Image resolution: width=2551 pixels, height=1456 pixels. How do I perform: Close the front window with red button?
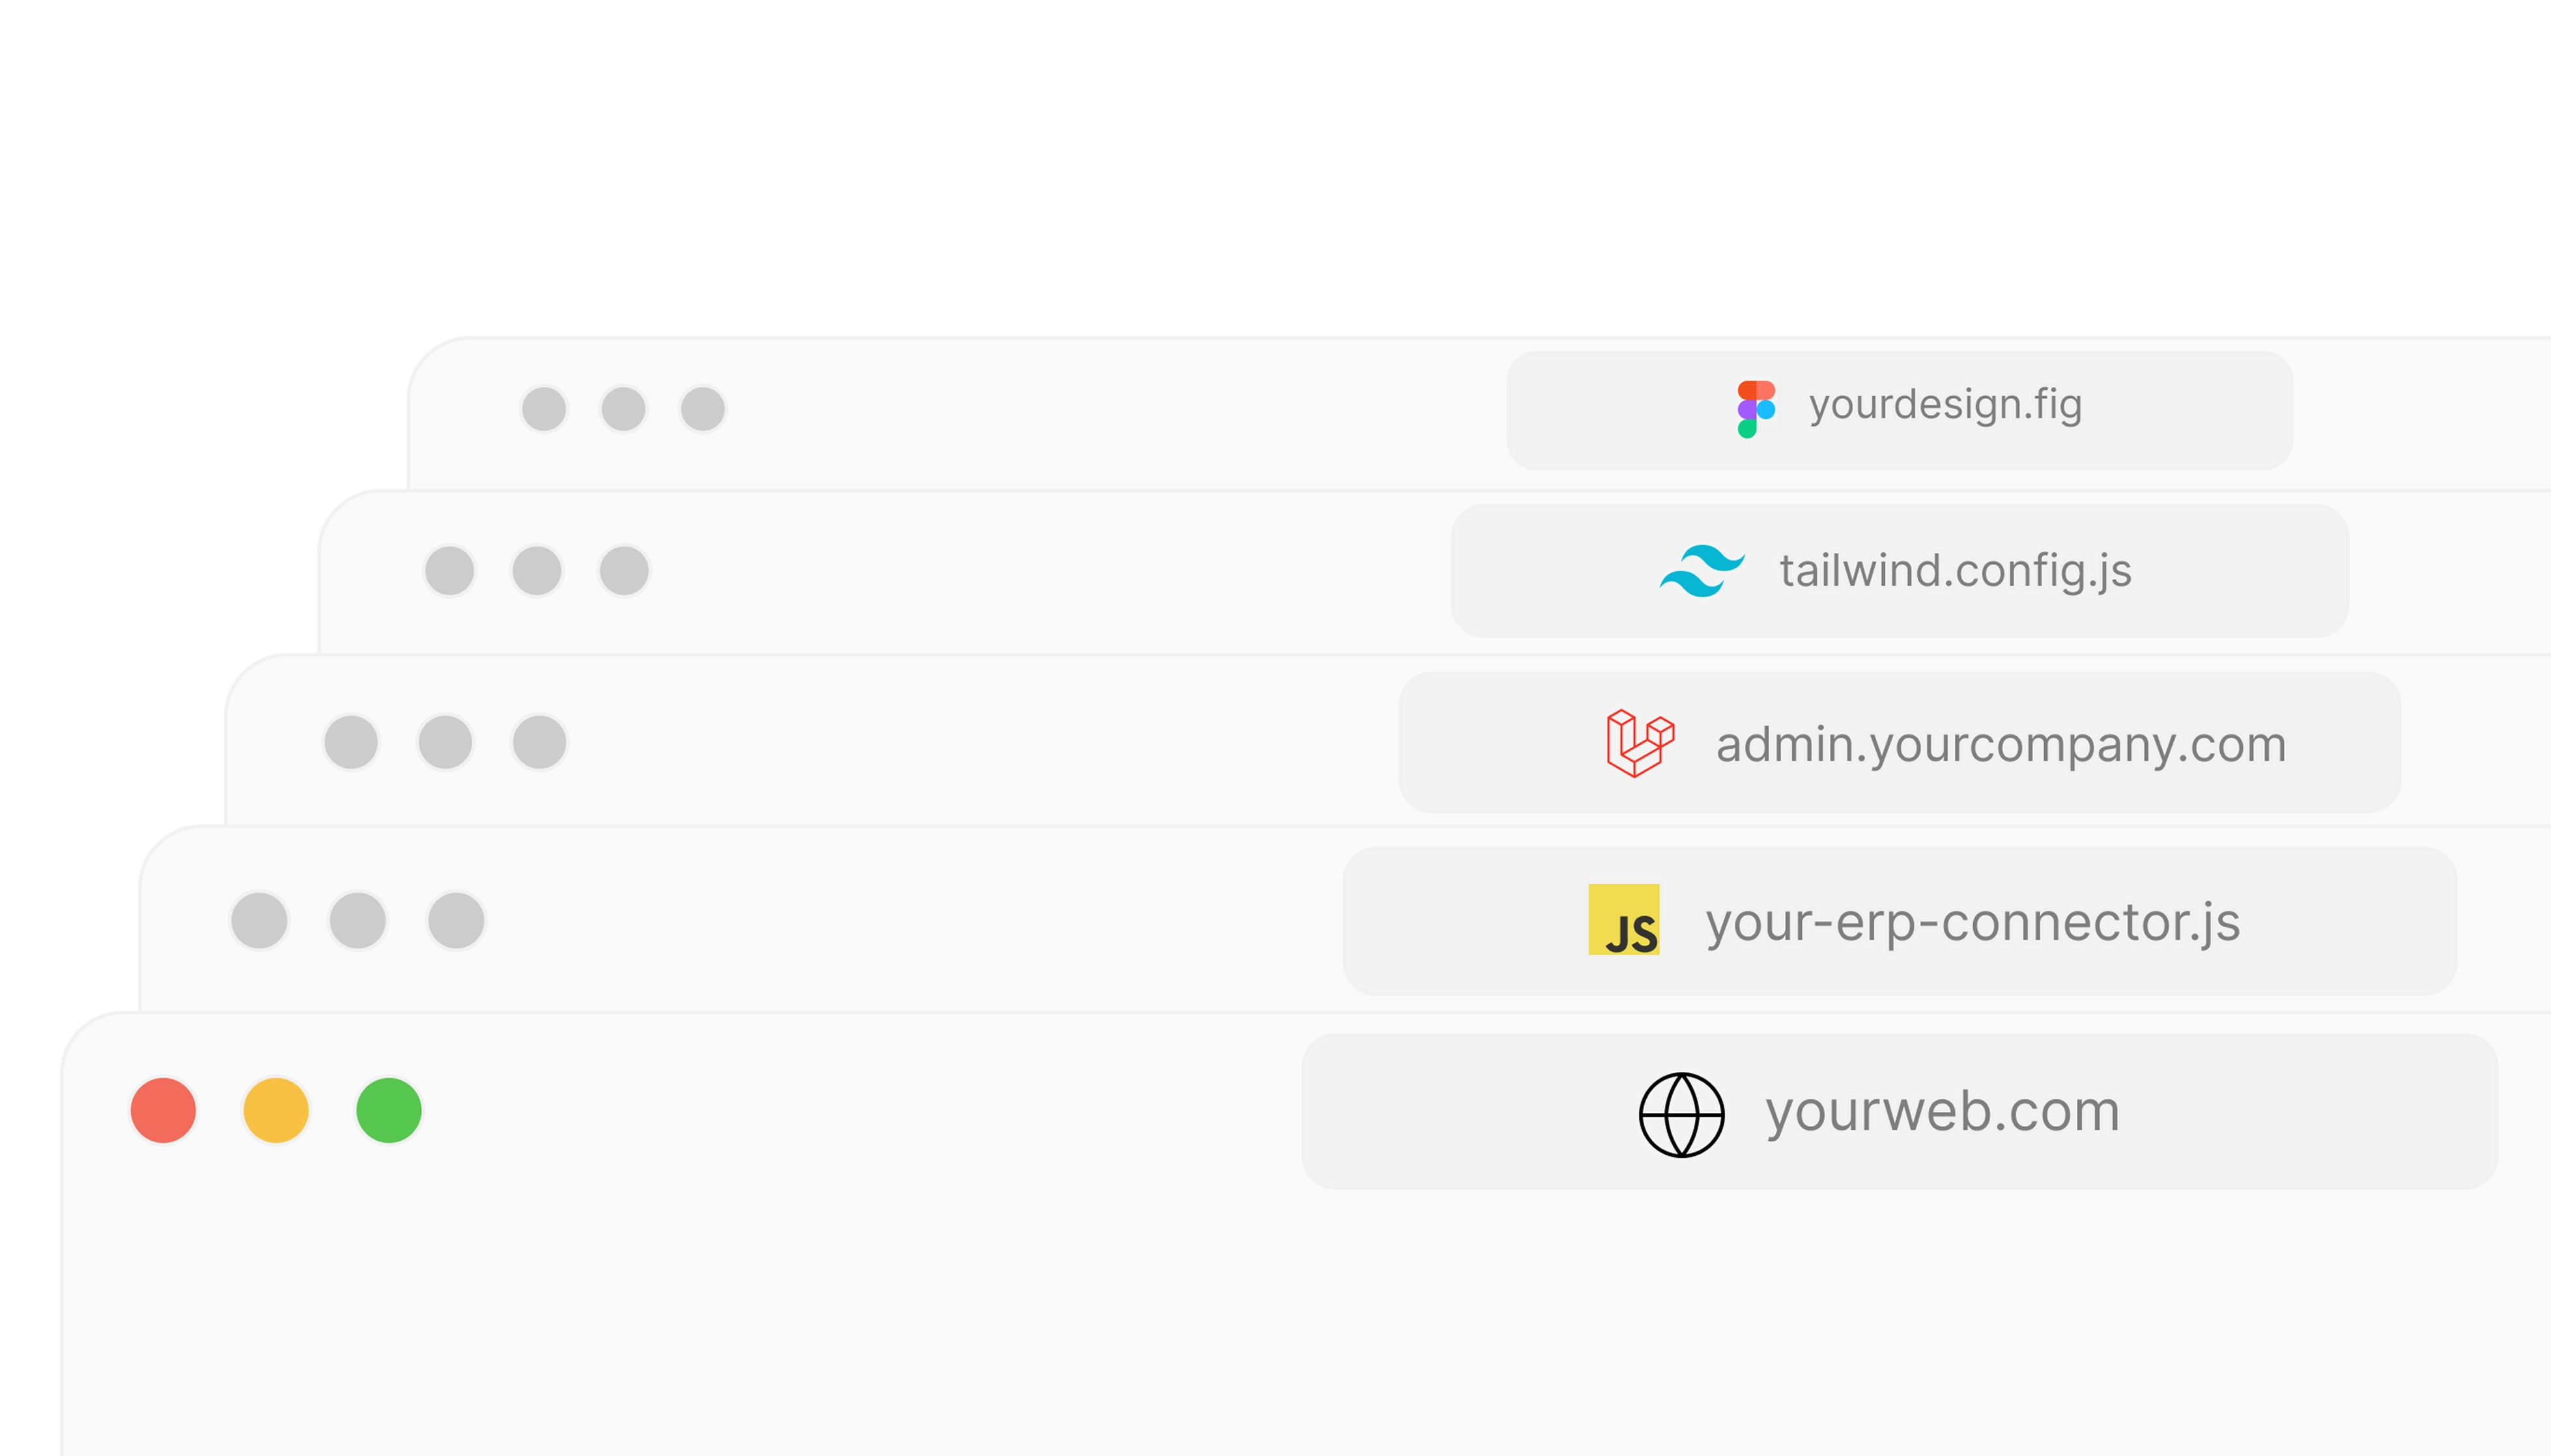(163, 1110)
